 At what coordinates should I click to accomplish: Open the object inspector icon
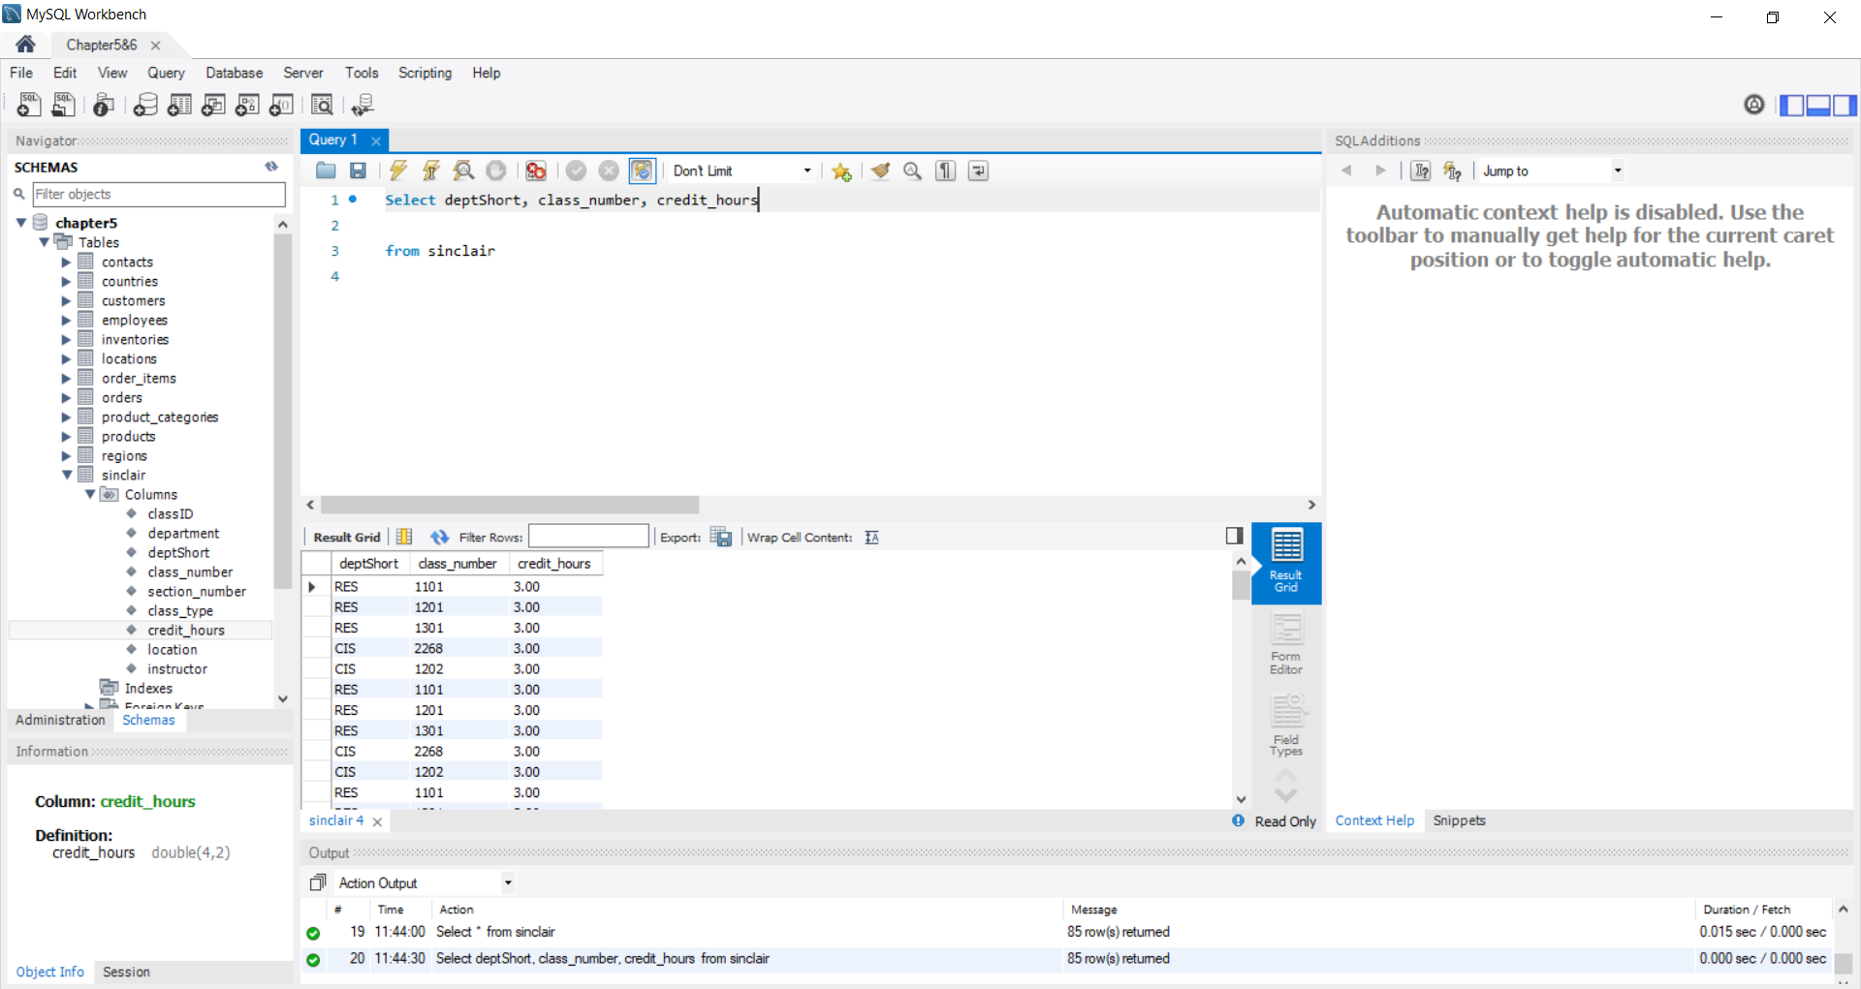[x=104, y=105]
